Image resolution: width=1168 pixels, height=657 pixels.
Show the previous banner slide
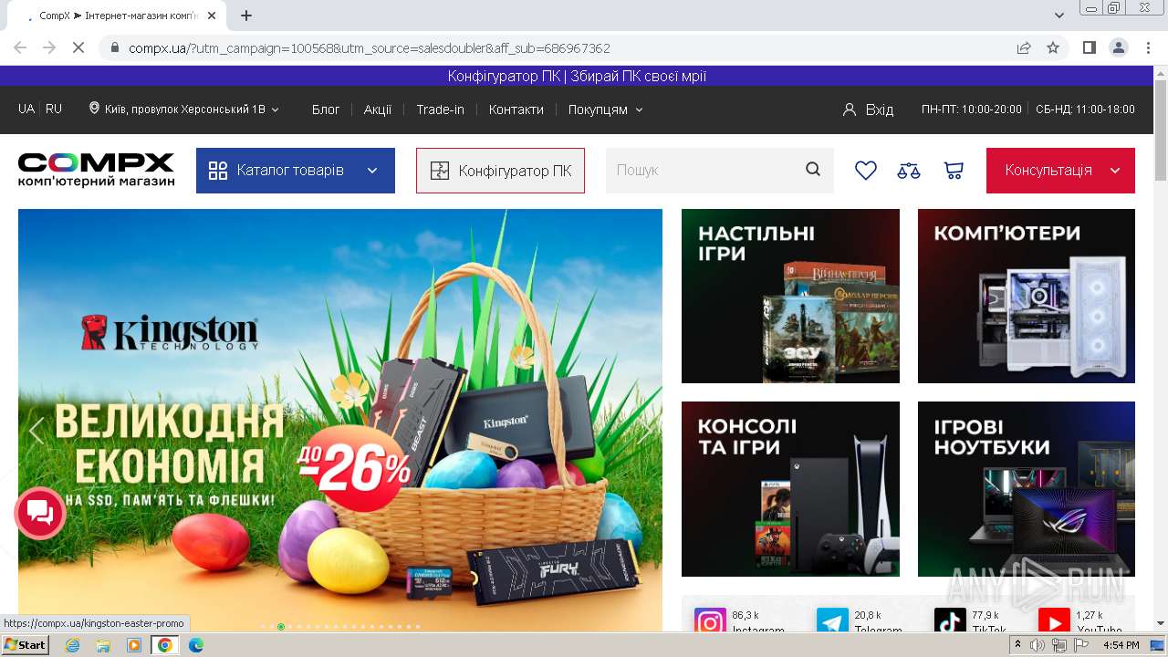36,430
